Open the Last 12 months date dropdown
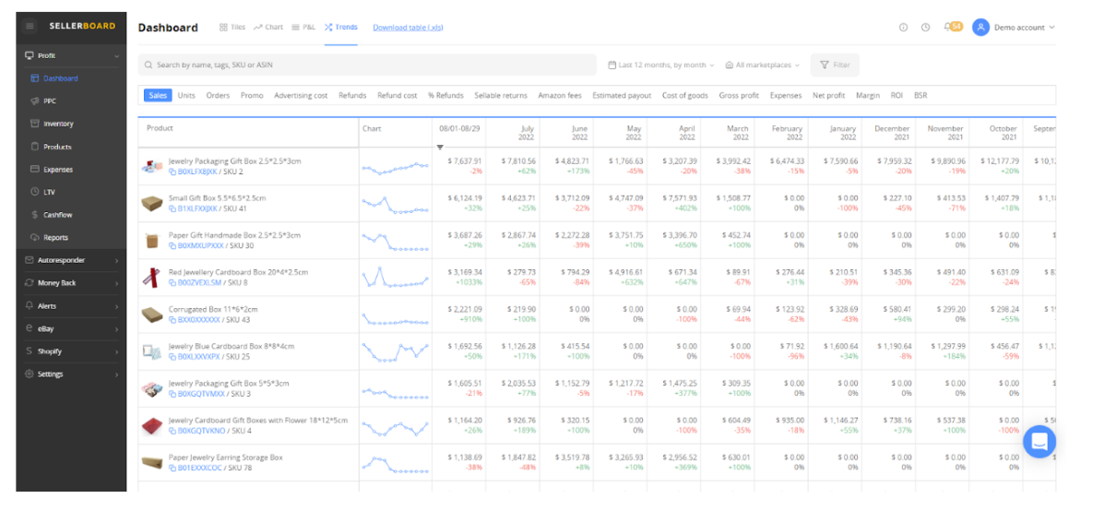Viewport: 1104px width, 511px height. click(x=661, y=65)
